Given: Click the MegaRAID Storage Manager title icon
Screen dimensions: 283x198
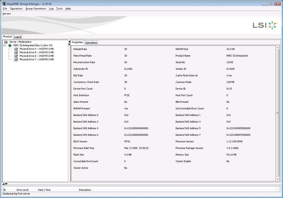Looking at the screenshot, I should (4, 3).
